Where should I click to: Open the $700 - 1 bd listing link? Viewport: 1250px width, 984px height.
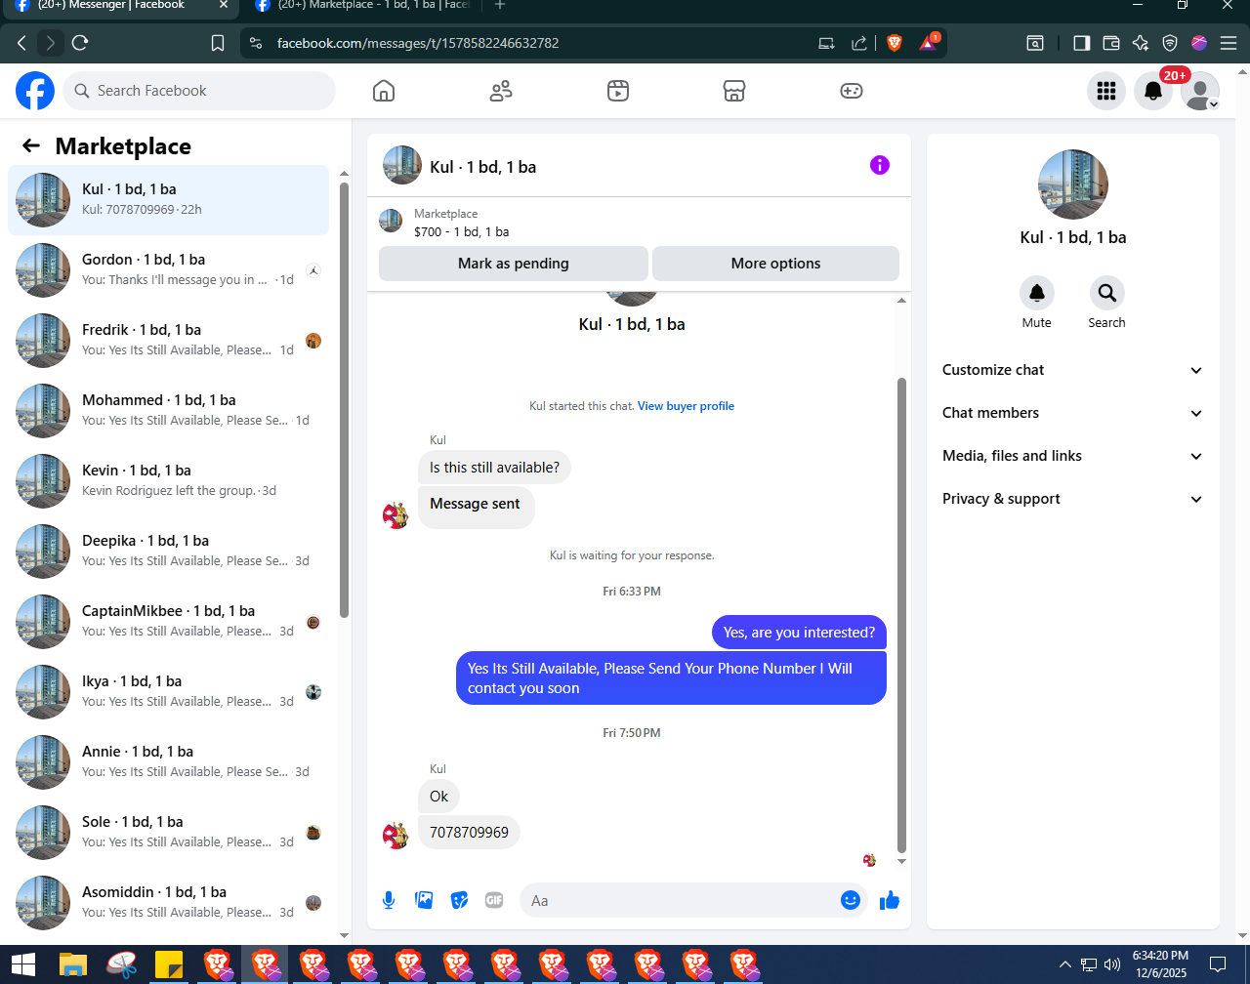pyautogui.click(x=461, y=232)
